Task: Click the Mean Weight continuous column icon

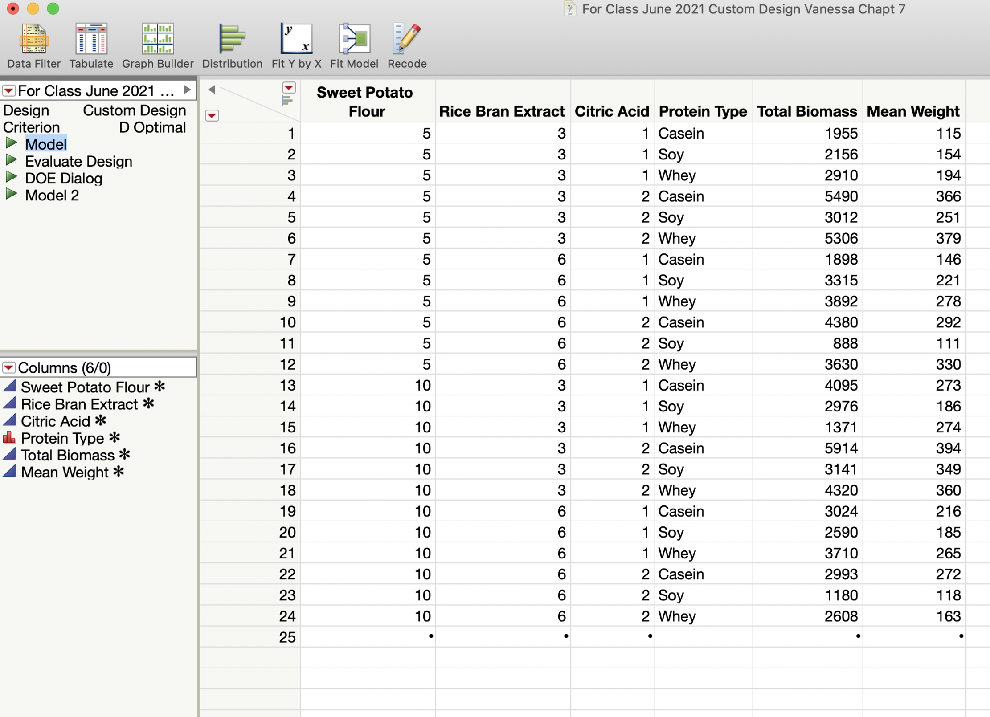Action: (9, 471)
